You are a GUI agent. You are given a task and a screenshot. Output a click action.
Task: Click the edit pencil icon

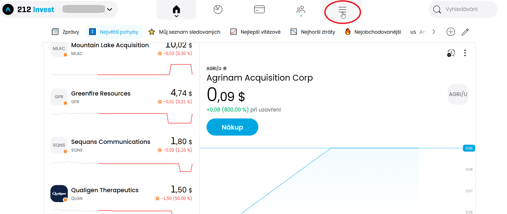(x=465, y=32)
